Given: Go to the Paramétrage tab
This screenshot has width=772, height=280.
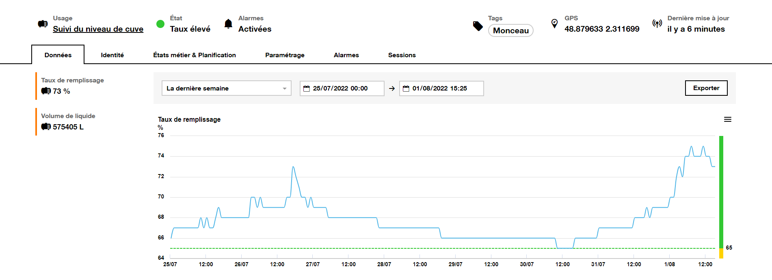Looking at the screenshot, I should [x=285, y=55].
